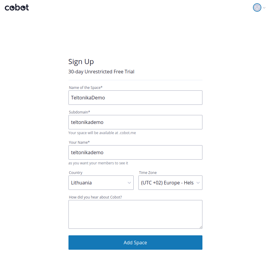The image size is (270, 253).
Task: Open the Country dropdown showing Lithuania
Action: tap(101, 183)
